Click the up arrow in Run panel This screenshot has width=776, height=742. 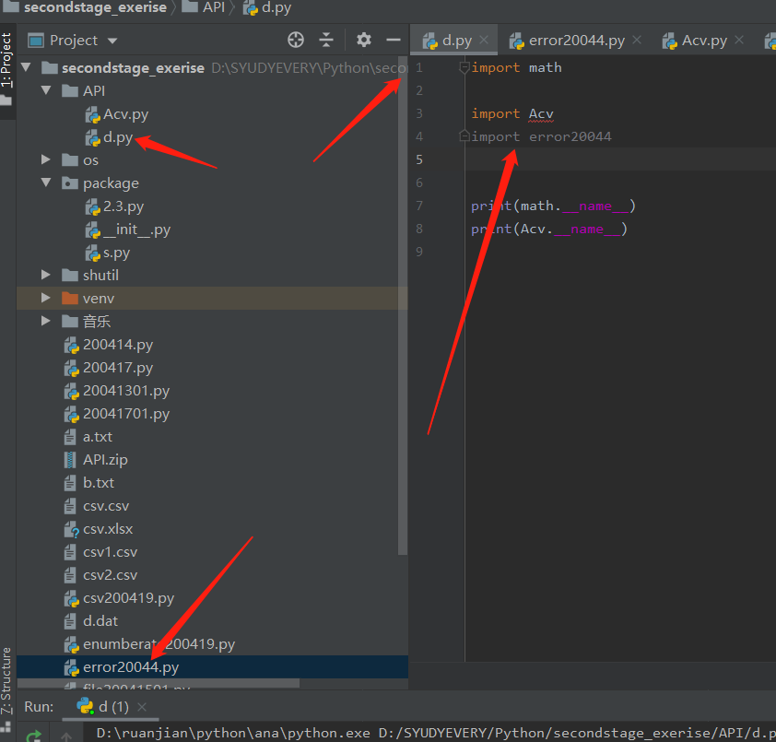(x=66, y=736)
